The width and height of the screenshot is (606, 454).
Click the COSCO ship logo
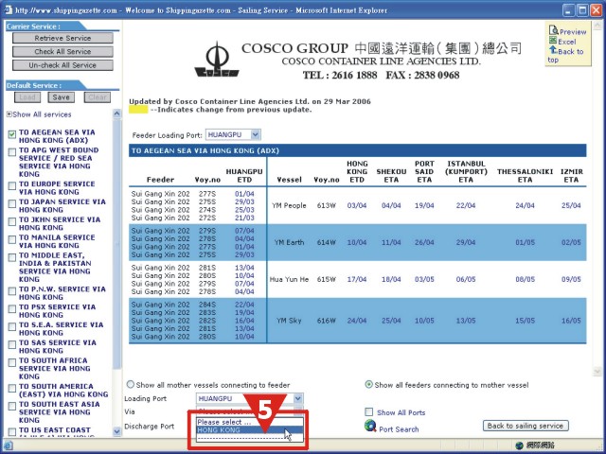pos(217,60)
